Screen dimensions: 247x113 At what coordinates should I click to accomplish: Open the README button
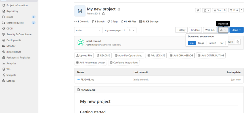103,55
